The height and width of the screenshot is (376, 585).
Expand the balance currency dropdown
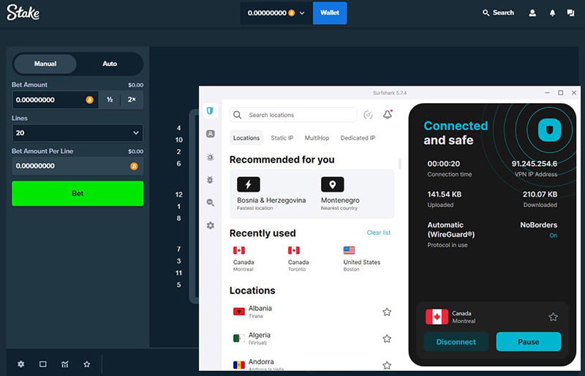click(x=302, y=13)
